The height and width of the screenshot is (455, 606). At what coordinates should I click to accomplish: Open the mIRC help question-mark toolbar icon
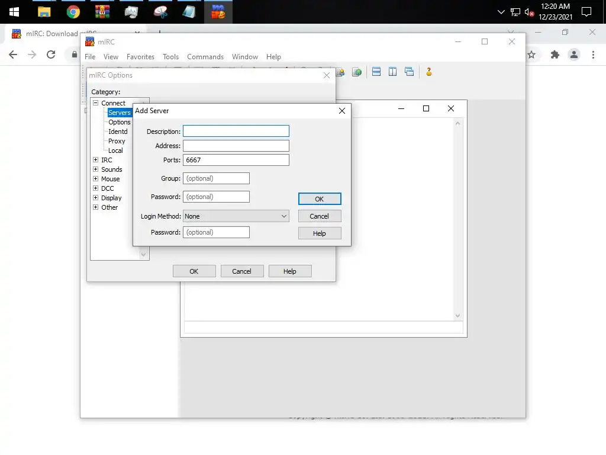[428, 72]
